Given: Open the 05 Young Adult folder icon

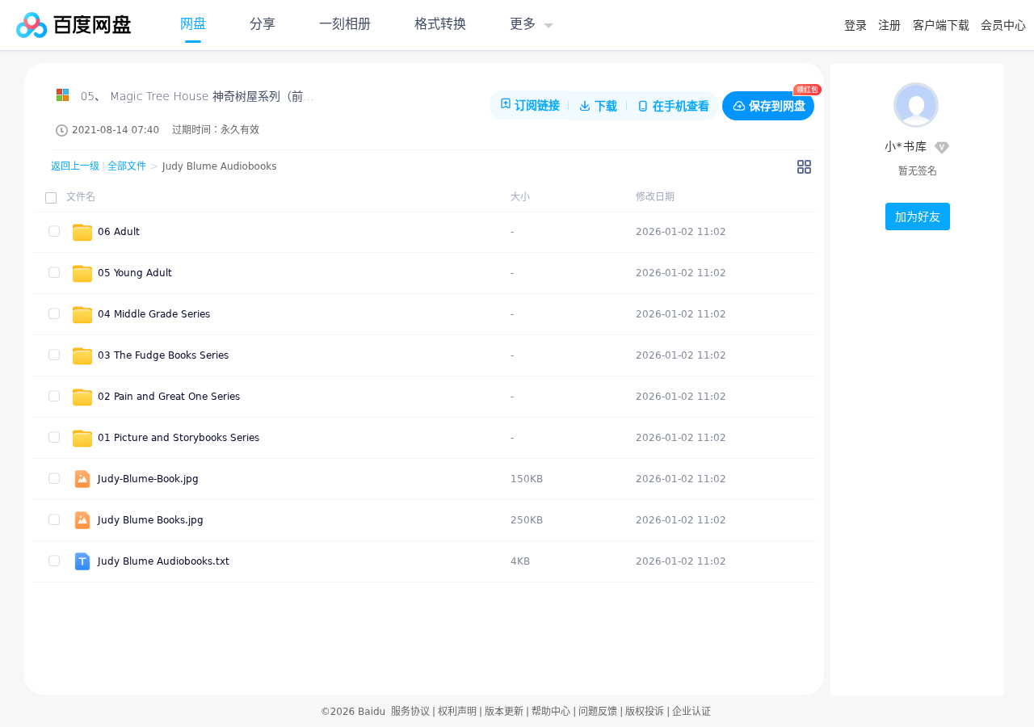Looking at the screenshot, I should click(x=82, y=273).
